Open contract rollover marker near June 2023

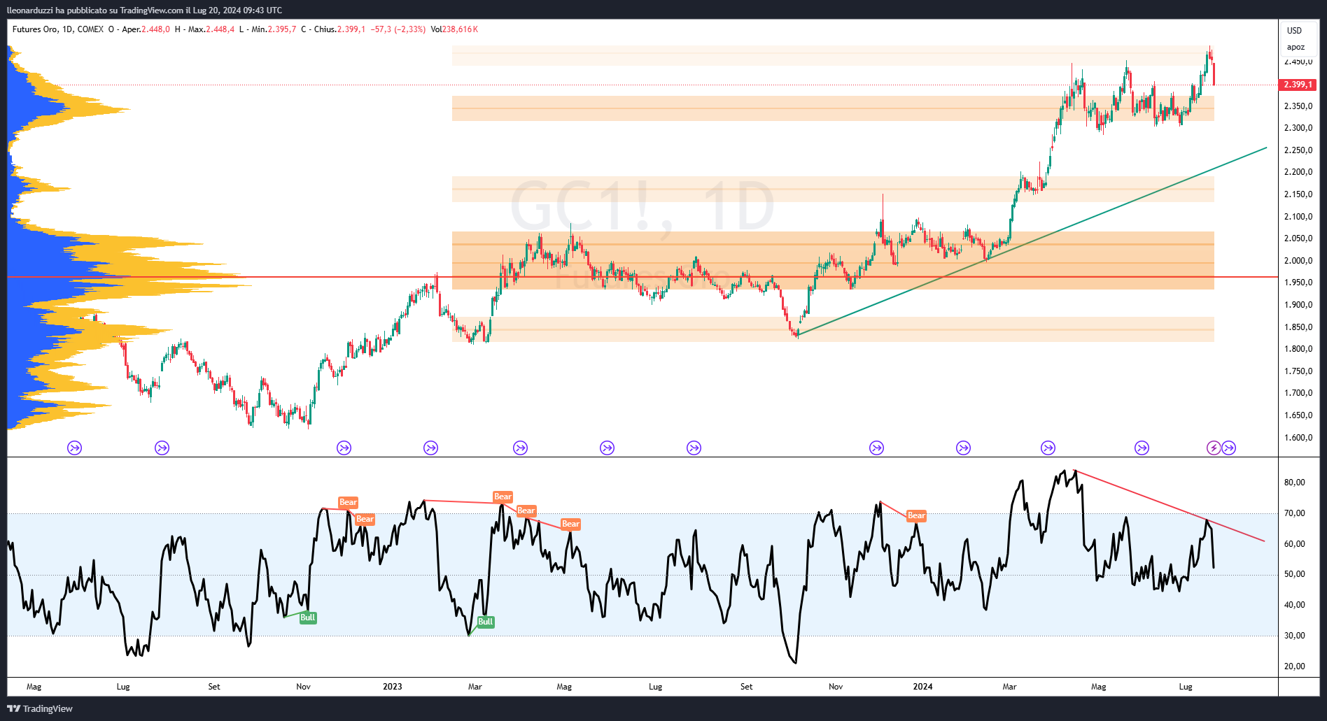[608, 448]
